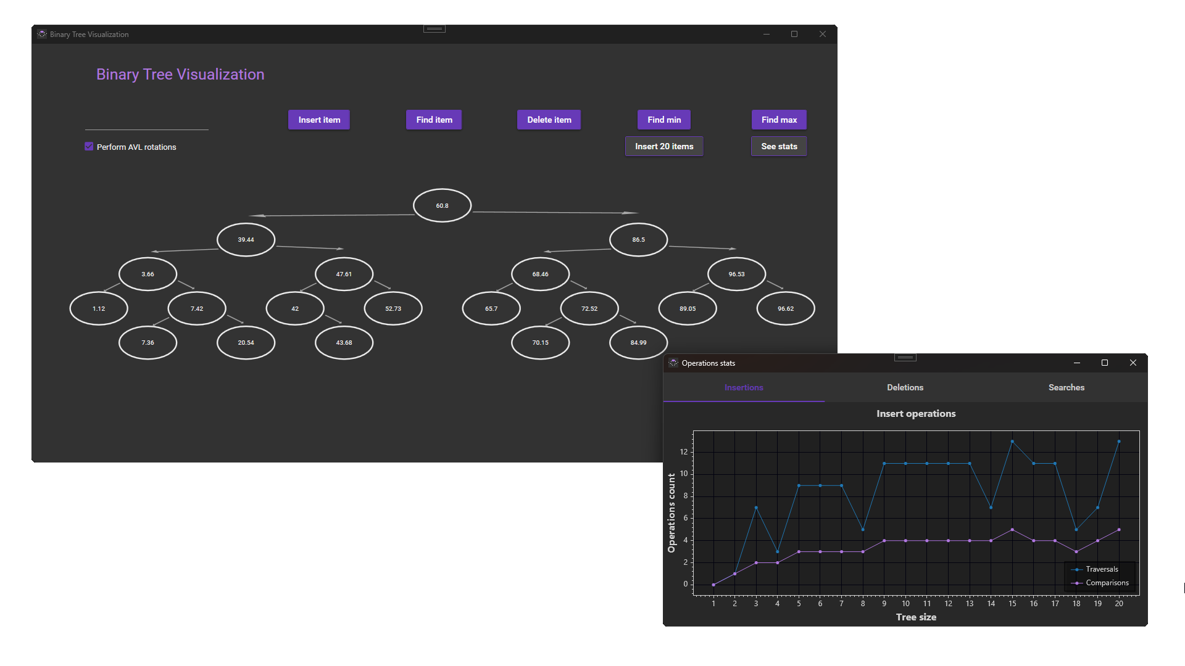Close the Operations stats window
1185x666 pixels.
pyautogui.click(x=1133, y=363)
